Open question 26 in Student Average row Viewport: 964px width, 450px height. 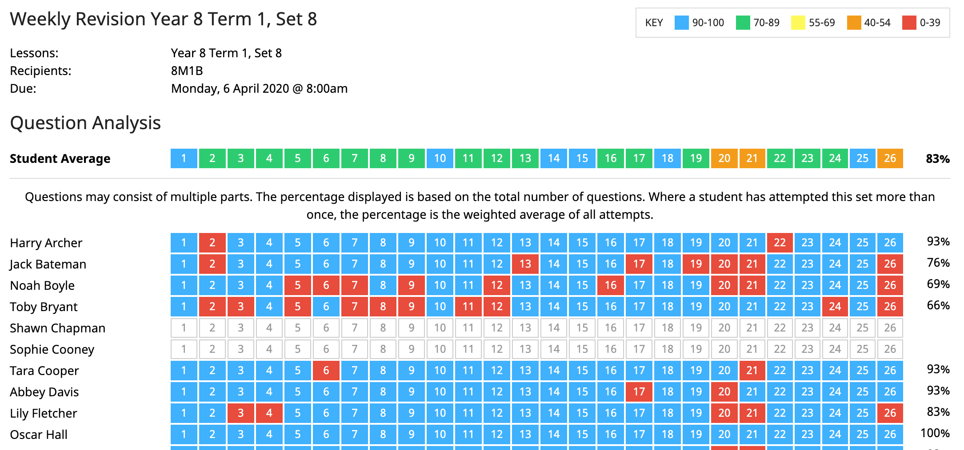pos(890,158)
